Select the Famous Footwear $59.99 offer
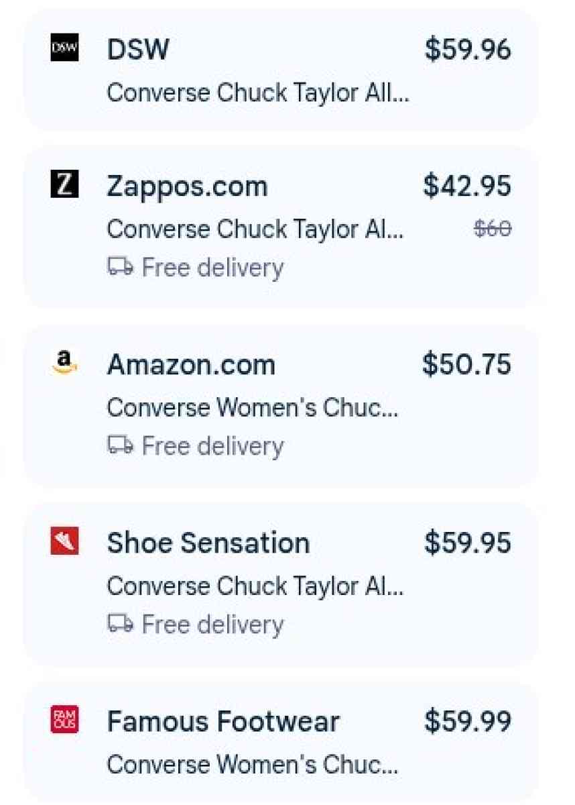This screenshot has height=805, width=575. [469, 721]
